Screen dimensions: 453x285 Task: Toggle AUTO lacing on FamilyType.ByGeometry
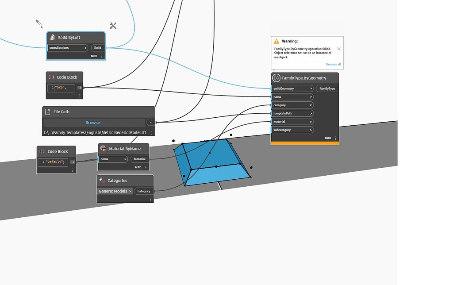tap(328, 138)
